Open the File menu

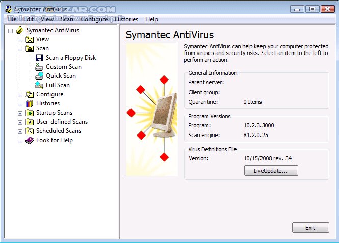(x=12, y=19)
